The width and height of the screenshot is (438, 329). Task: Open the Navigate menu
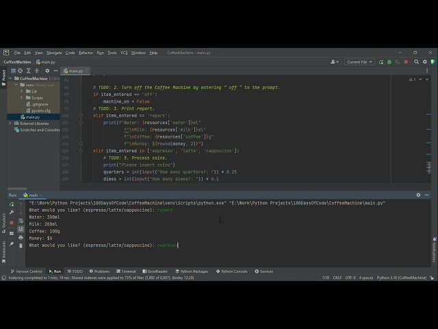(54, 53)
